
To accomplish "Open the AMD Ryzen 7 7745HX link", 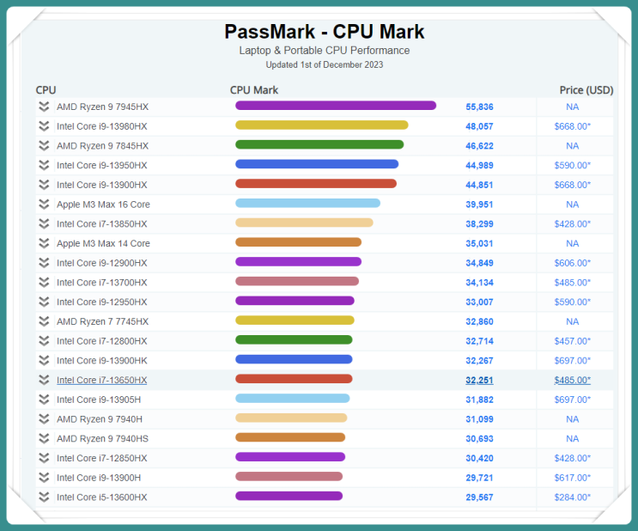I will [102, 321].
